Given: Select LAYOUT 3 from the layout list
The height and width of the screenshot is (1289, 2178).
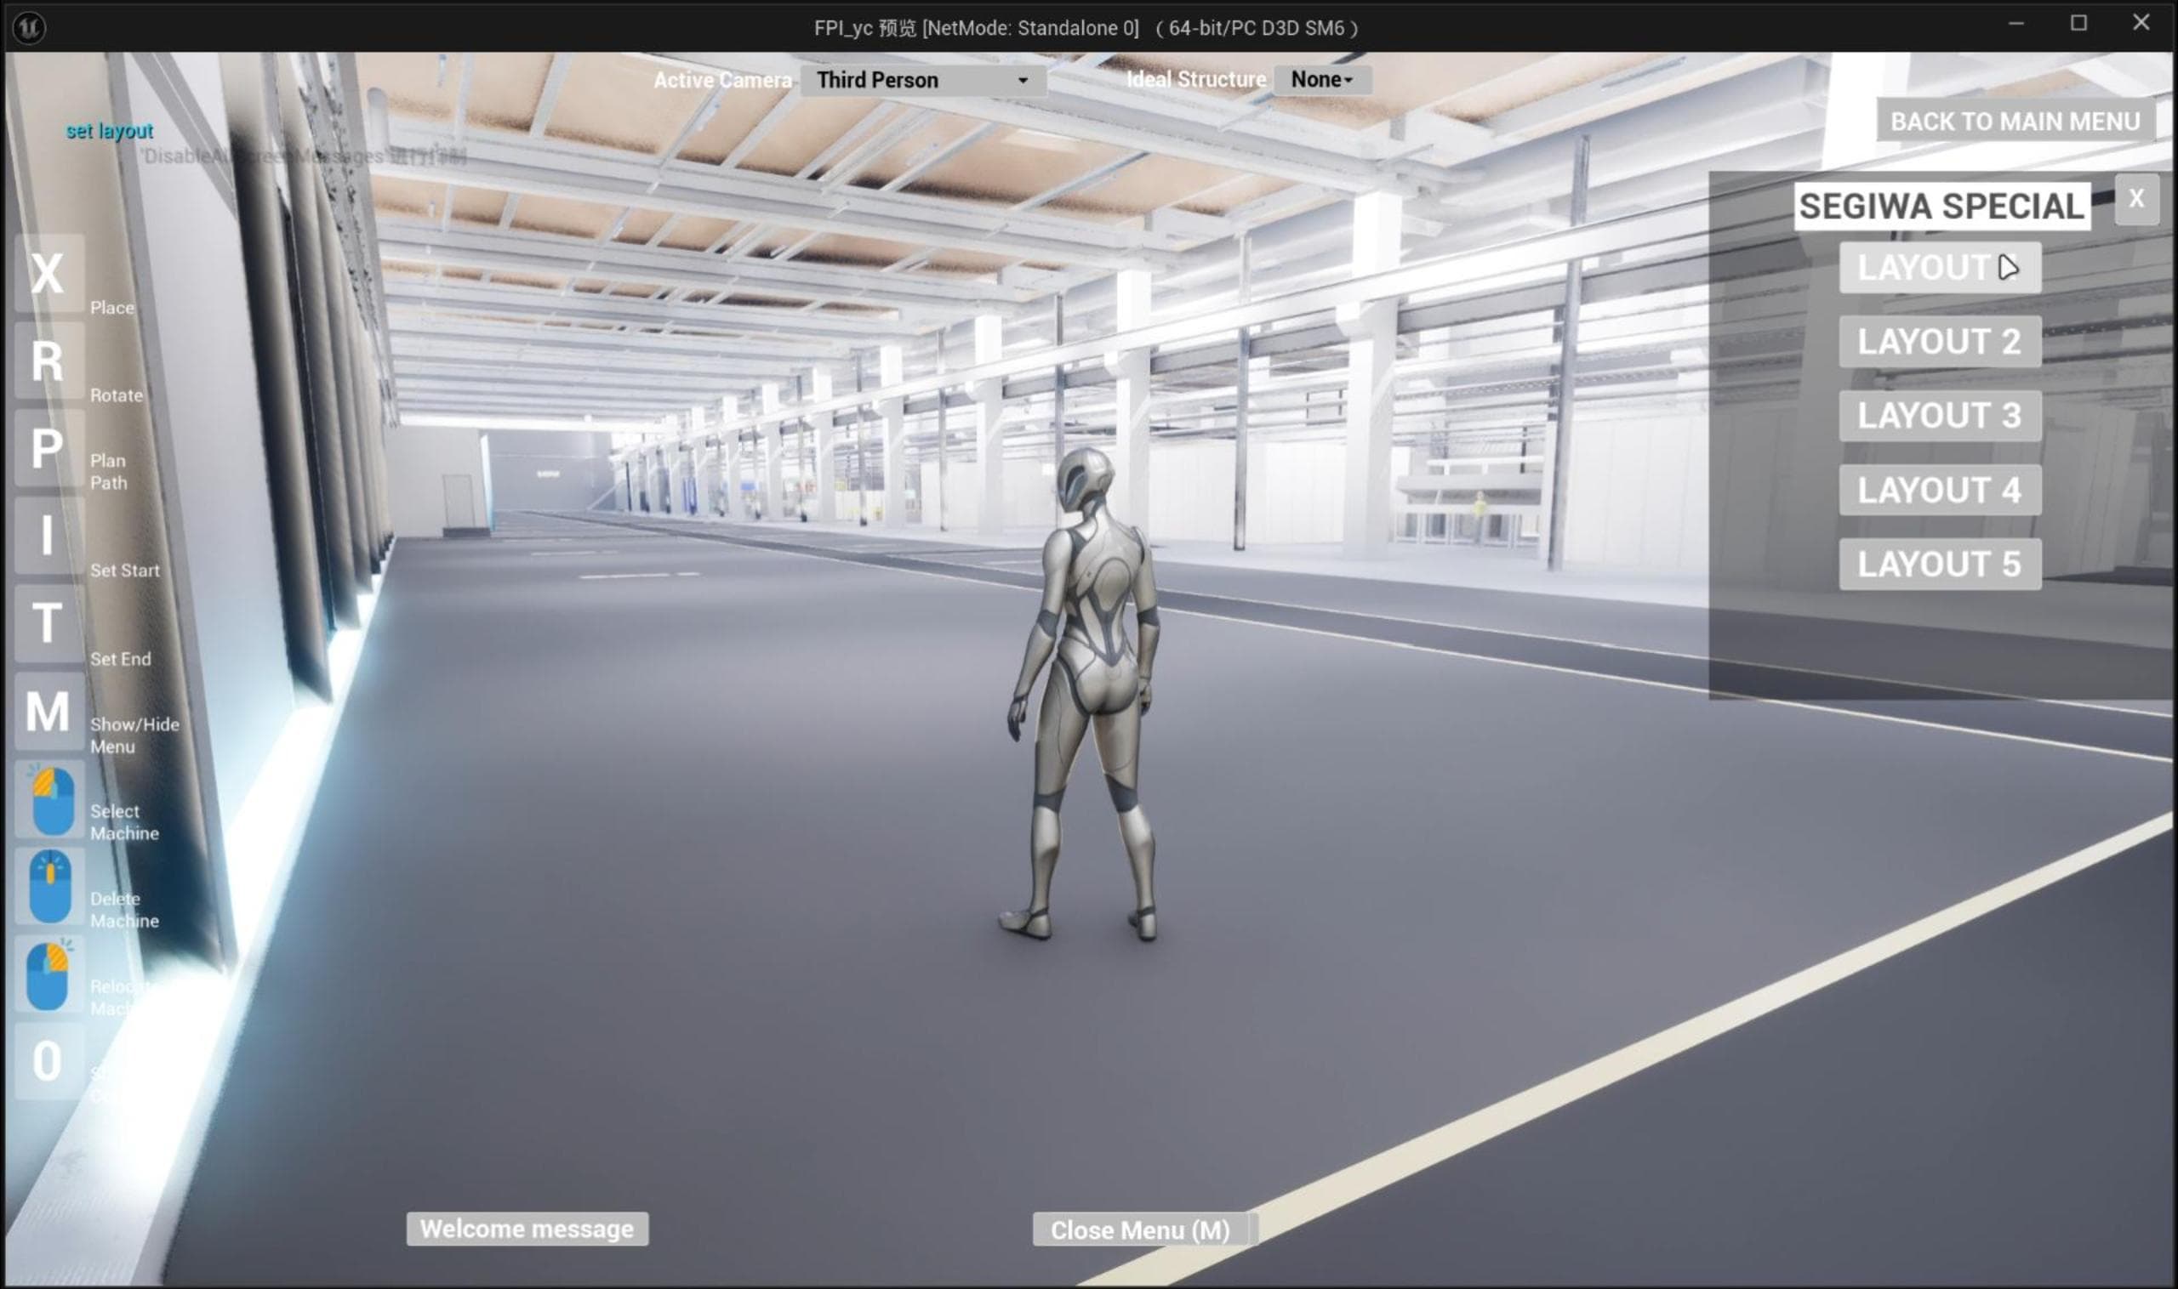Looking at the screenshot, I should pyautogui.click(x=1941, y=415).
